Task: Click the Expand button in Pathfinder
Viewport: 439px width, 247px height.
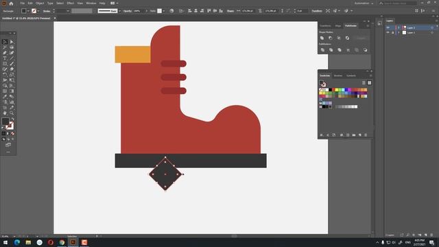Action: pyautogui.click(x=361, y=38)
